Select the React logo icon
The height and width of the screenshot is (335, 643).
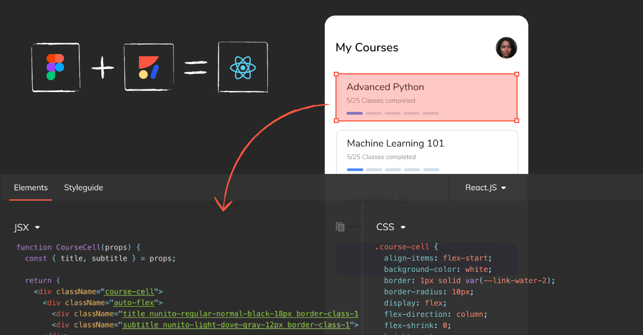coord(243,67)
